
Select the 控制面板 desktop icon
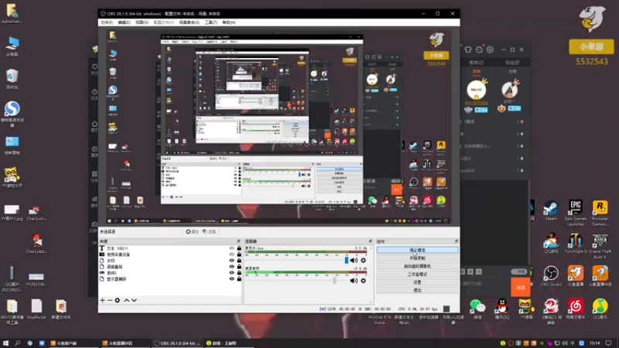[x=12, y=145]
